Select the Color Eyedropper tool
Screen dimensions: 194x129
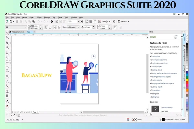pyautogui.click(x=7, y=101)
